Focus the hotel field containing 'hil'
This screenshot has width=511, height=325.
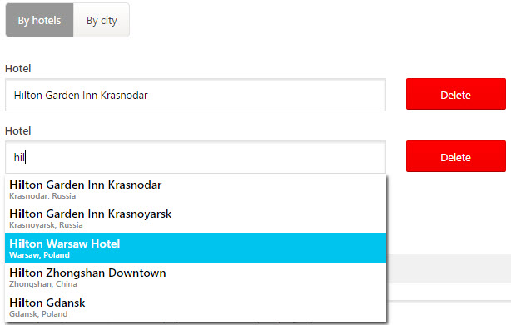(196, 157)
